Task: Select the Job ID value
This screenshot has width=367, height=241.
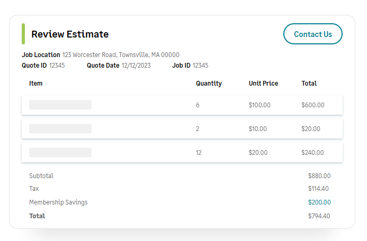Action: (200, 66)
